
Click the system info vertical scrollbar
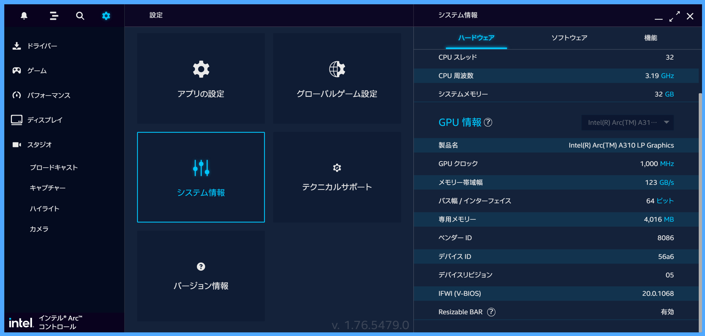(x=700, y=212)
